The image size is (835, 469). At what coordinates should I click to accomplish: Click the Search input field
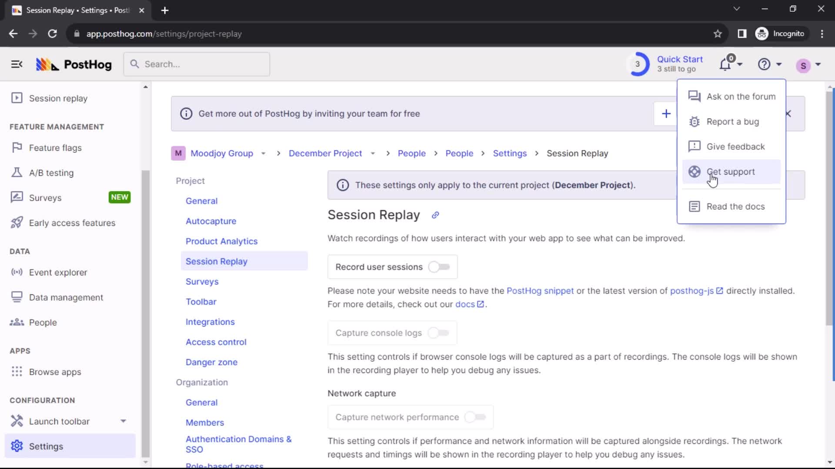pyautogui.click(x=197, y=64)
